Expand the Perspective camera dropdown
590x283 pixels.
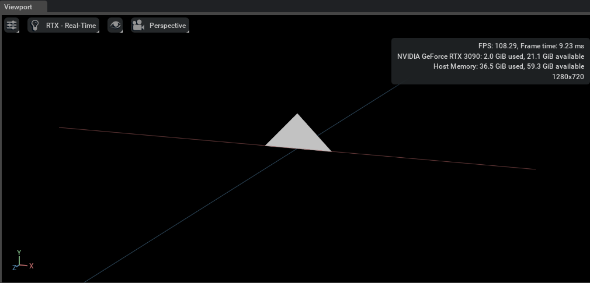pyautogui.click(x=167, y=26)
